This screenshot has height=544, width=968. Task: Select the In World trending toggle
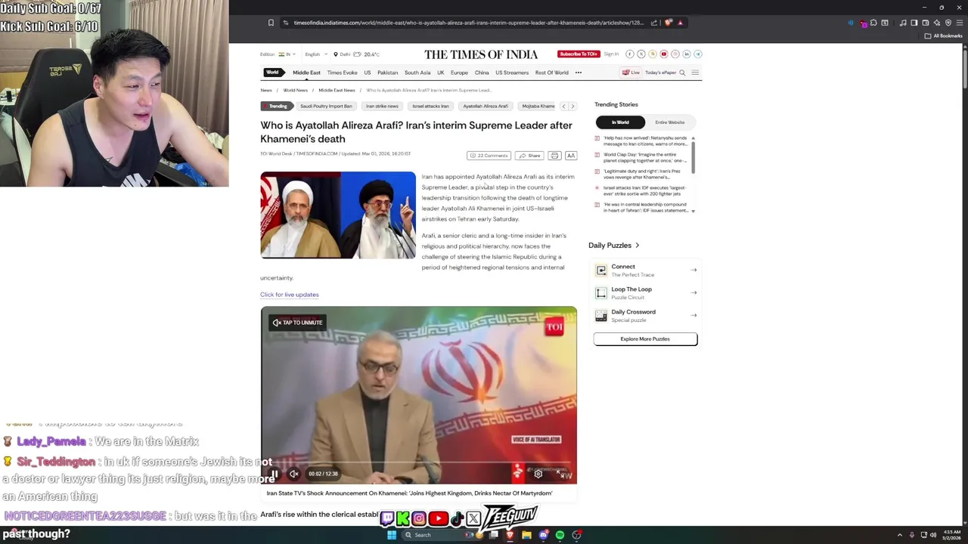click(x=620, y=122)
